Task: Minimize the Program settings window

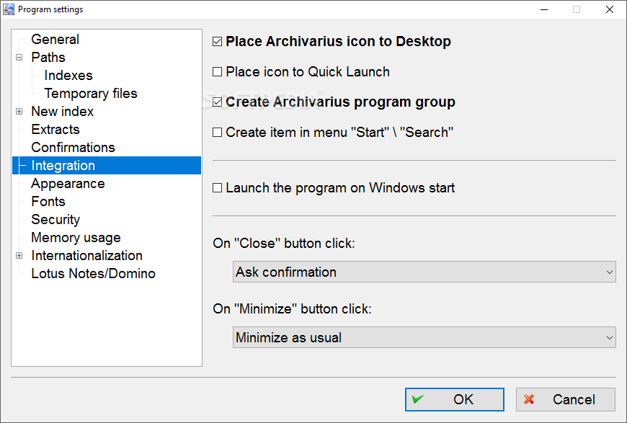Action: click(x=544, y=9)
